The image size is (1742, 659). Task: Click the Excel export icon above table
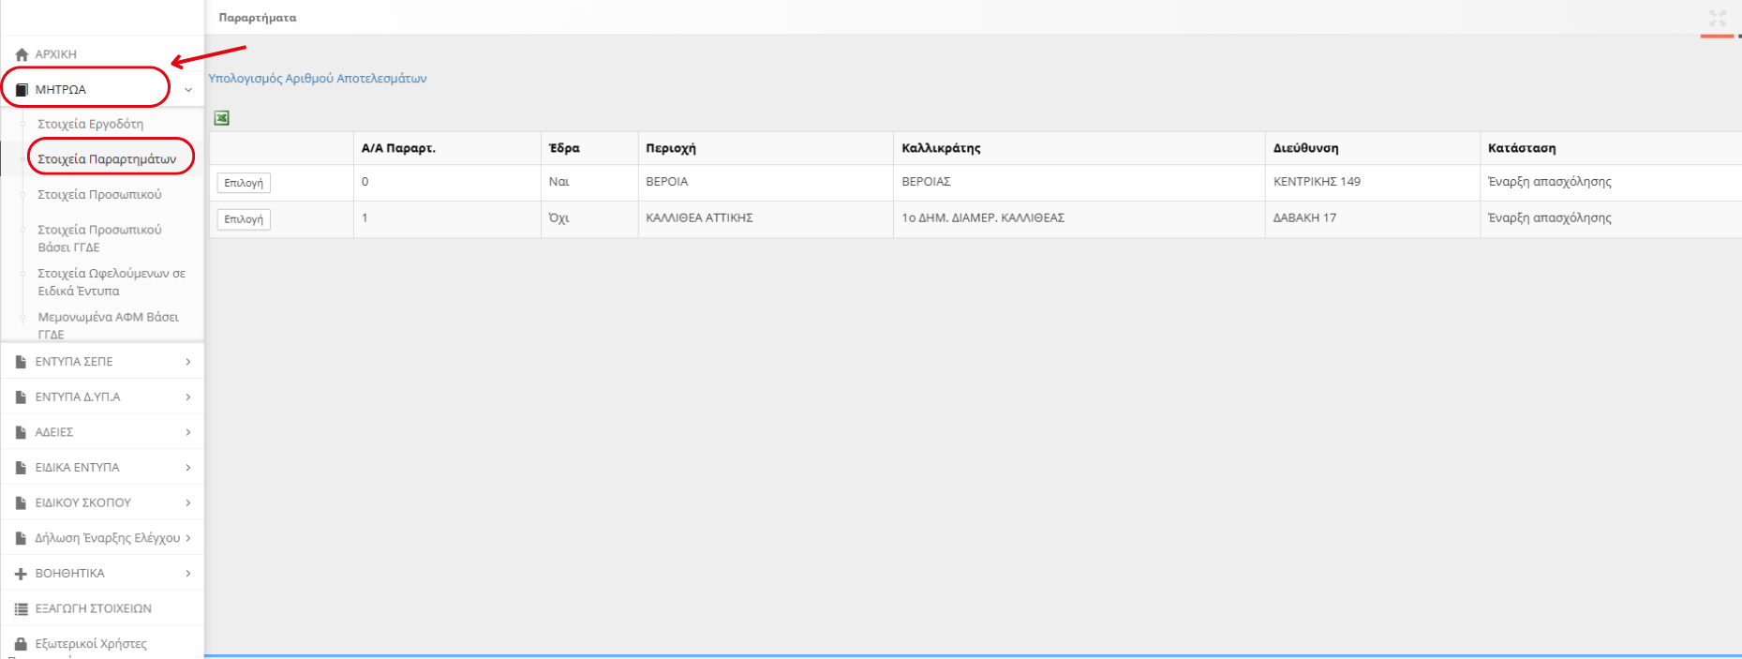[222, 118]
